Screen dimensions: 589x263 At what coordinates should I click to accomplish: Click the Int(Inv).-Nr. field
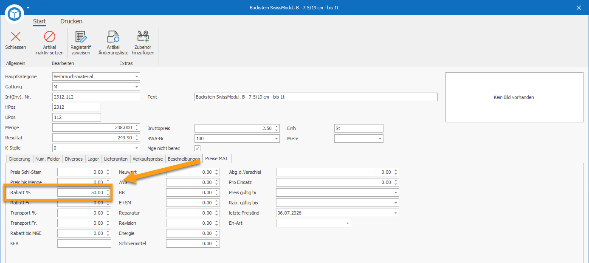[x=96, y=97]
